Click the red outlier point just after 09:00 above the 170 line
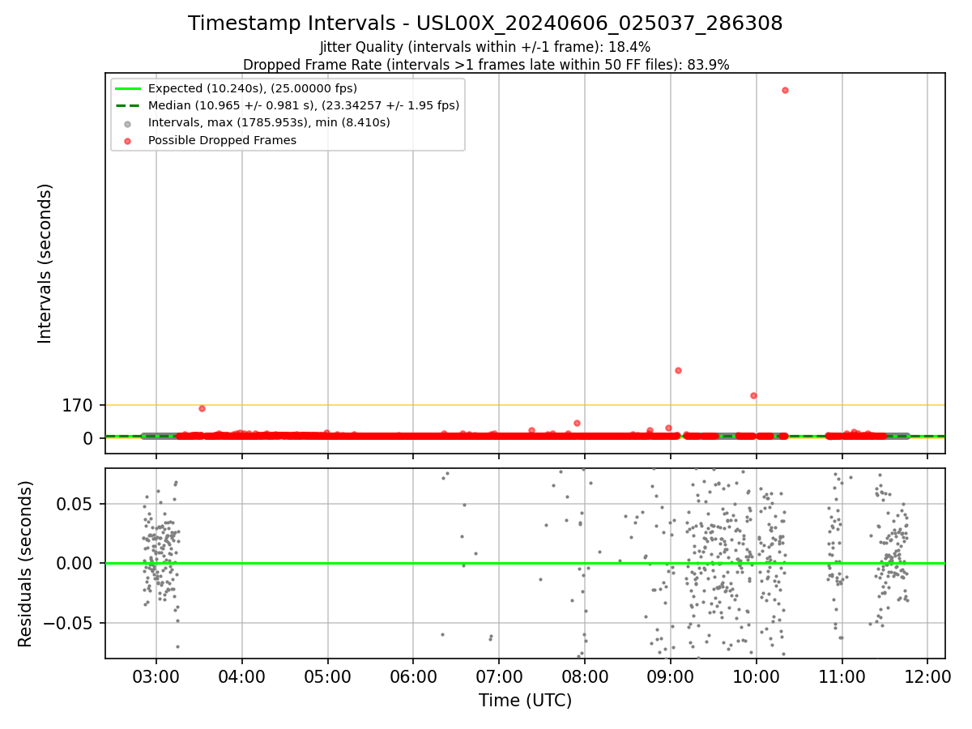This screenshot has width=972, height=729. 678,370
